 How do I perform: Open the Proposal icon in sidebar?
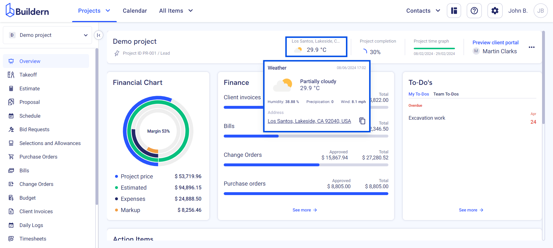11,102
